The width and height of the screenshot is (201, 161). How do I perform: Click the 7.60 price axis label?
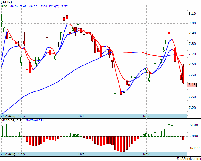pos(192,65)
